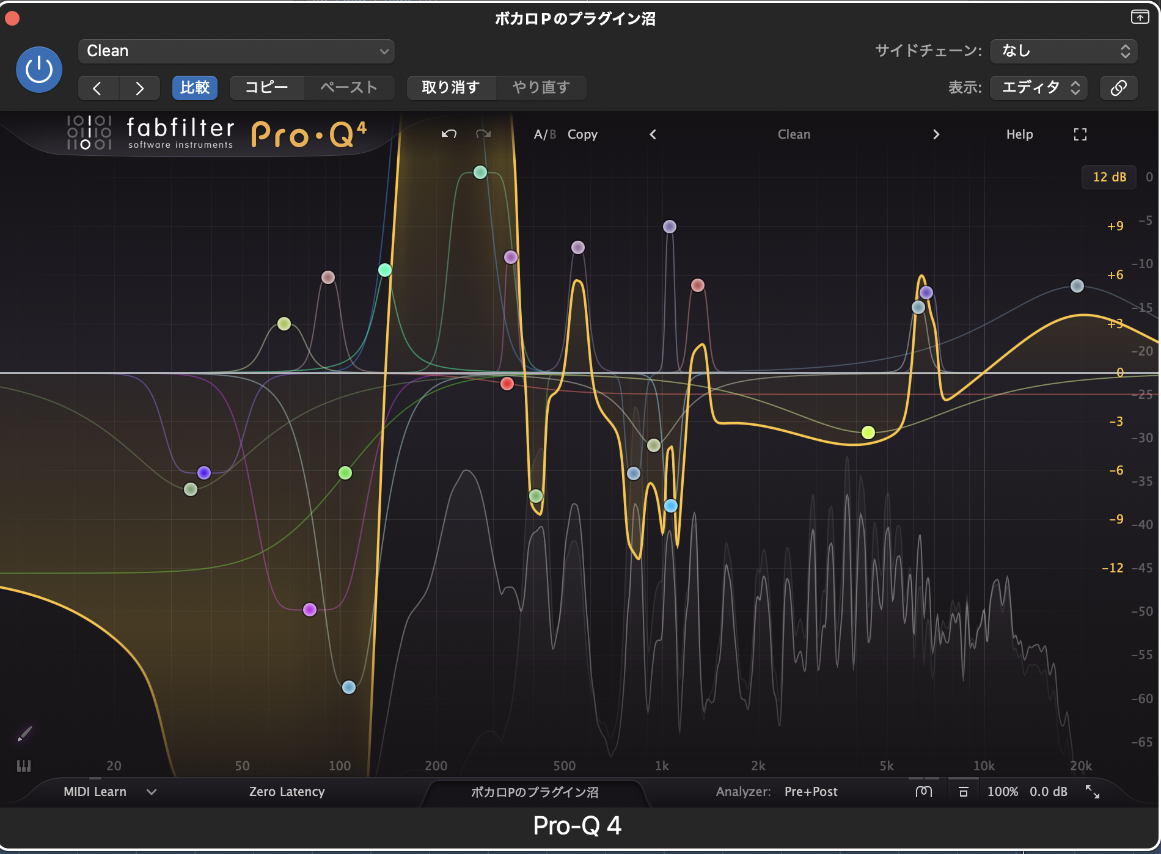The height and width of the screenshot is (854, 1161).
Task: Toggle the 比較 compare button
Action: 195,88
